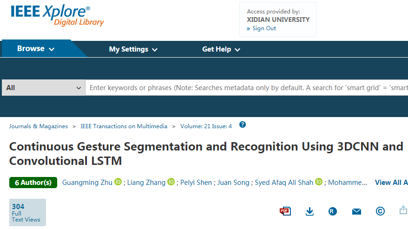
Task: Open Liang Zhang's ORCID icon
Action: point(171,182)
